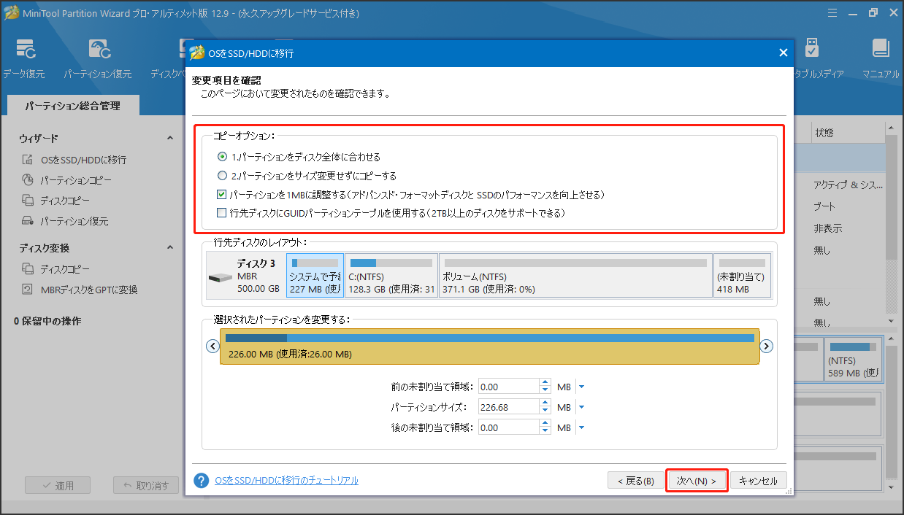Select option 2 パーティションをサイズ変更せずにコピーする
This screenshot has height=515, width=904.
click(x=223, y=176)
